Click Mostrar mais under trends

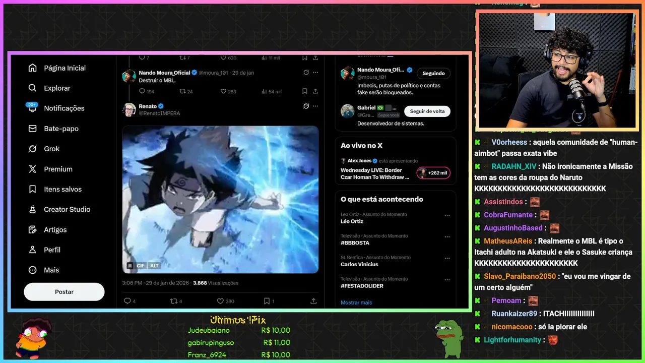click(x=356, y=302)
